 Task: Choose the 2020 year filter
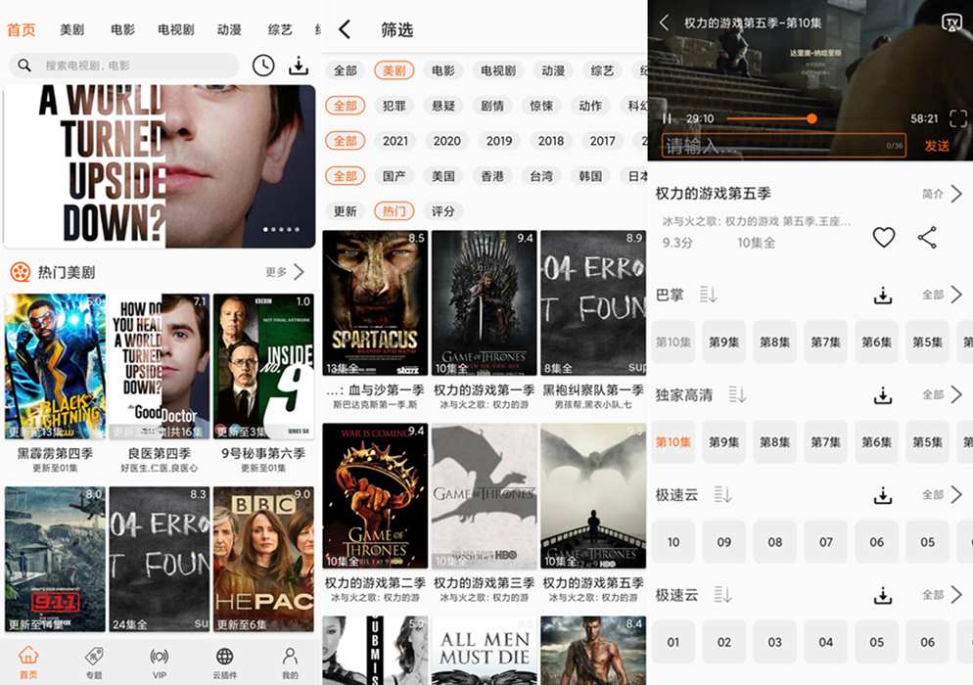tap(446, 141)
